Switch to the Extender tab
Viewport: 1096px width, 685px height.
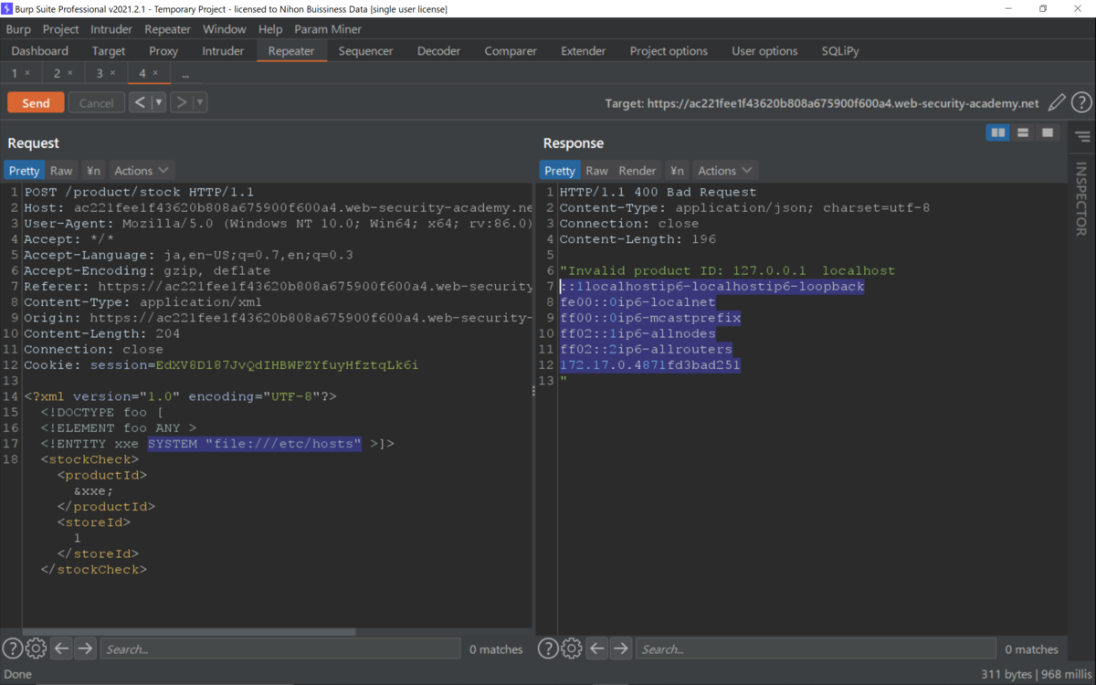tap(583, 51)
